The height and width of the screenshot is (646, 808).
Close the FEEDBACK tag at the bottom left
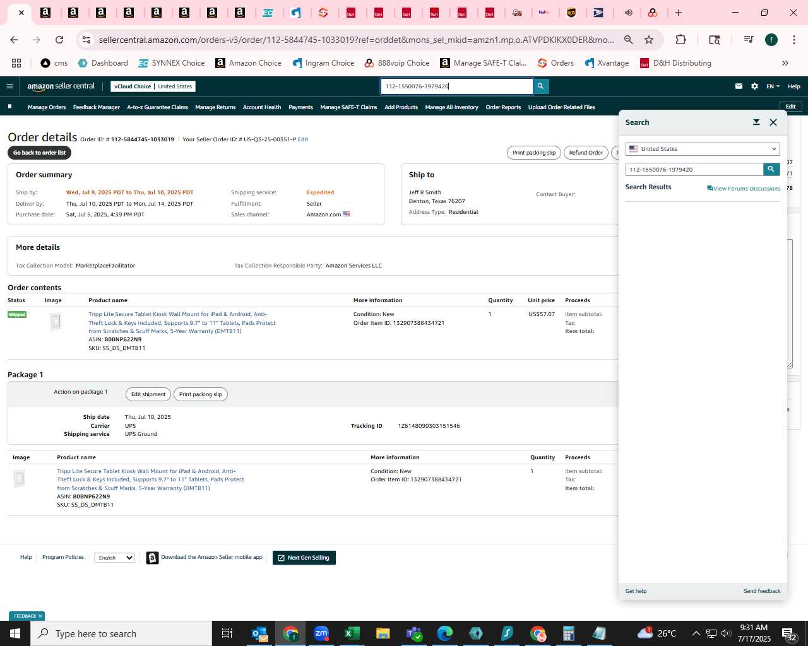point(40,616)
